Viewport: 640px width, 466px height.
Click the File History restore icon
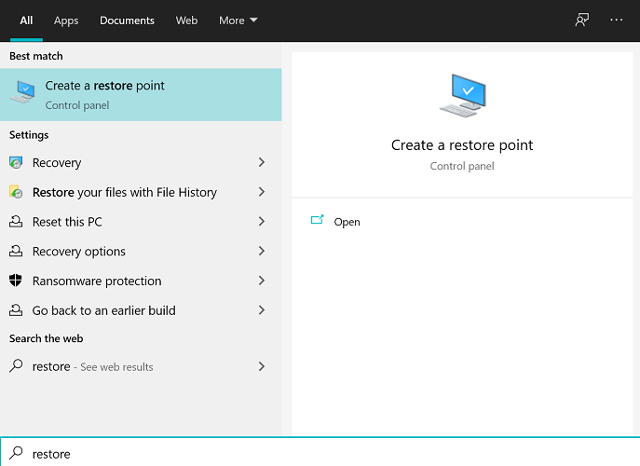16,192
